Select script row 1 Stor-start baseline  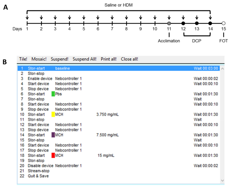coord(119,68)
